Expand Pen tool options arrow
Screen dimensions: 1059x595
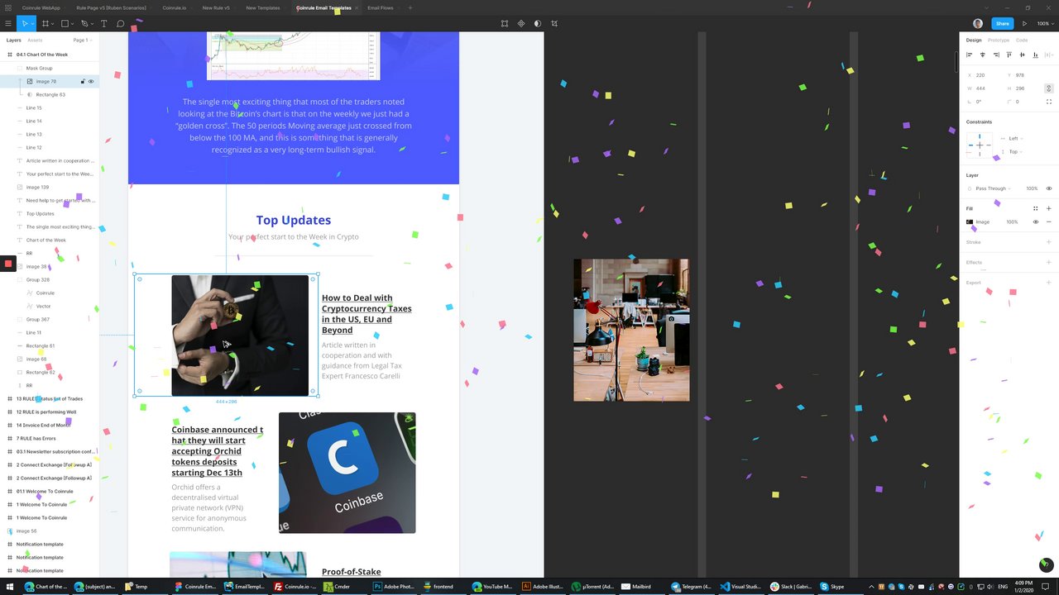[x=93, y=23]
